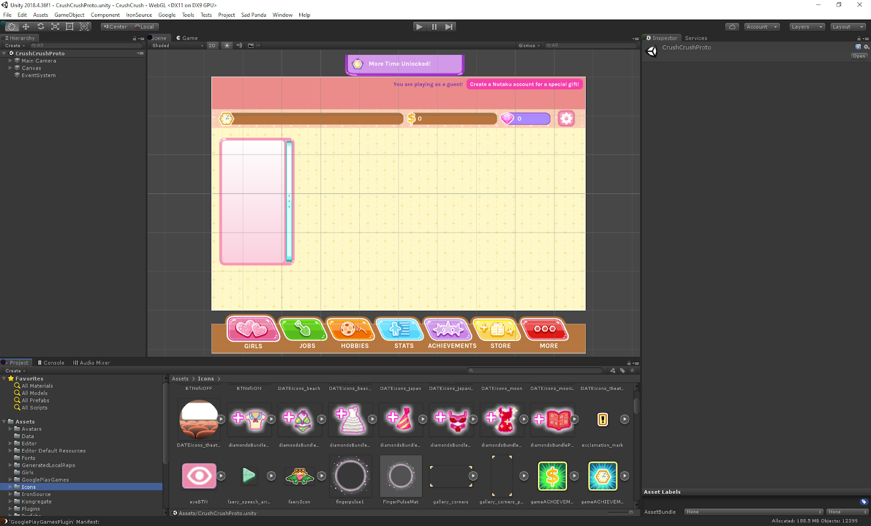
Task: Select the party hat diamondsBundle icon
Action: coord(401,419)
